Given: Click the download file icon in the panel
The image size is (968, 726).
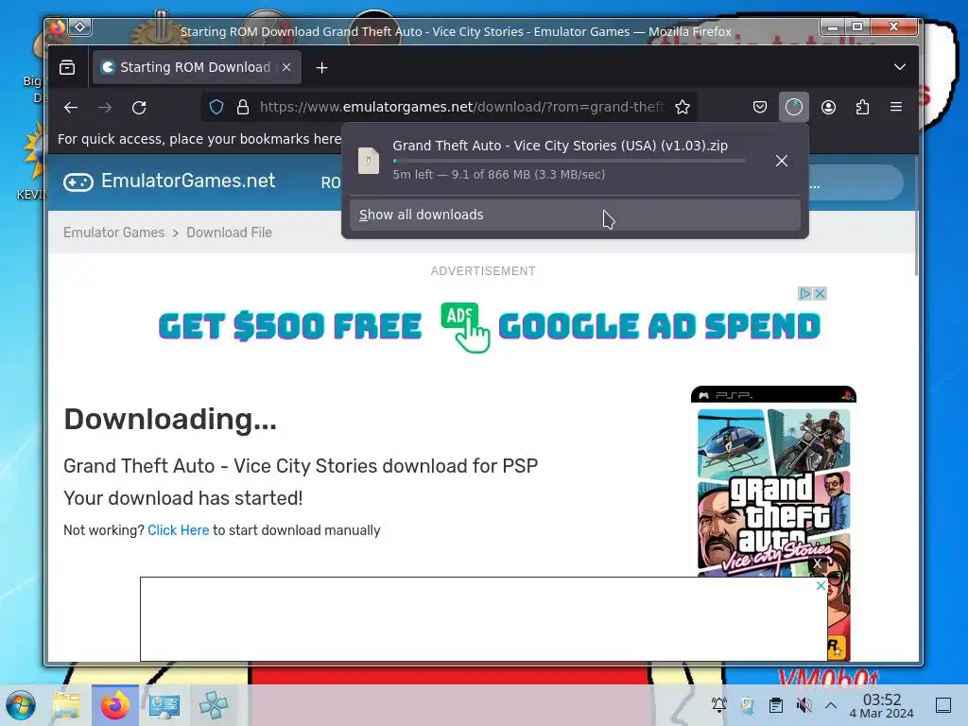Looking at the screenshot, I should coord(369,161).
